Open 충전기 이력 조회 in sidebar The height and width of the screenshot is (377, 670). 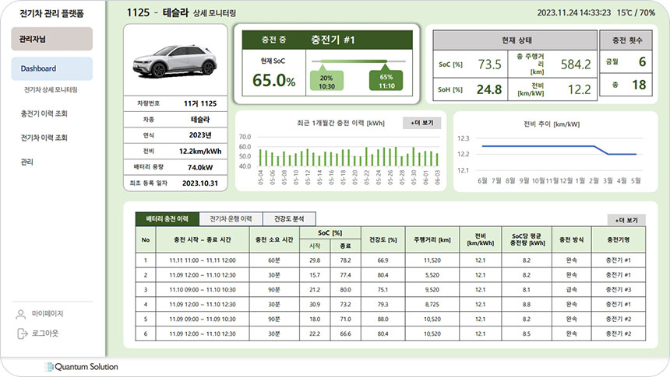44,113
